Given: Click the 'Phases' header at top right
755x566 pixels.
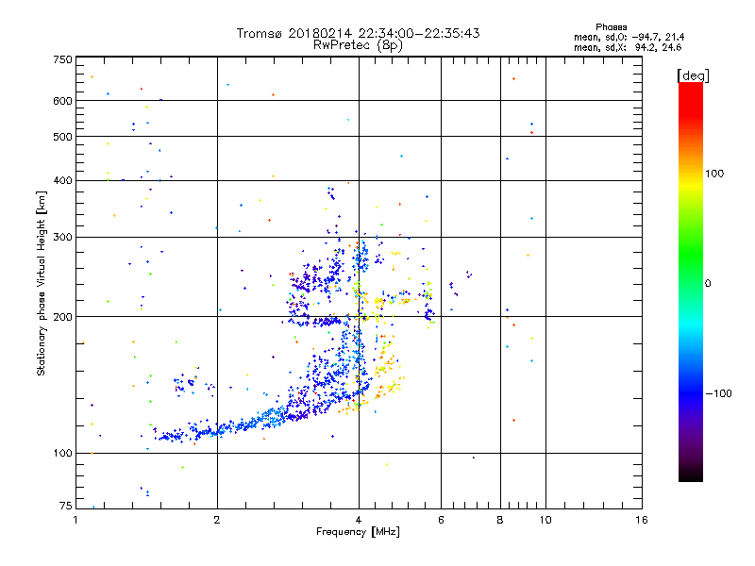Looking at the screenshot, I should (x=611, y=27).
